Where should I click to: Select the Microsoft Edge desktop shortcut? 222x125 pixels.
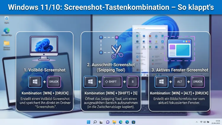7,32
